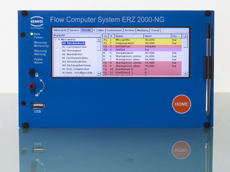230x172 pixels.
Task: Click the table scrollbar thumb
Action: (185, 43)
